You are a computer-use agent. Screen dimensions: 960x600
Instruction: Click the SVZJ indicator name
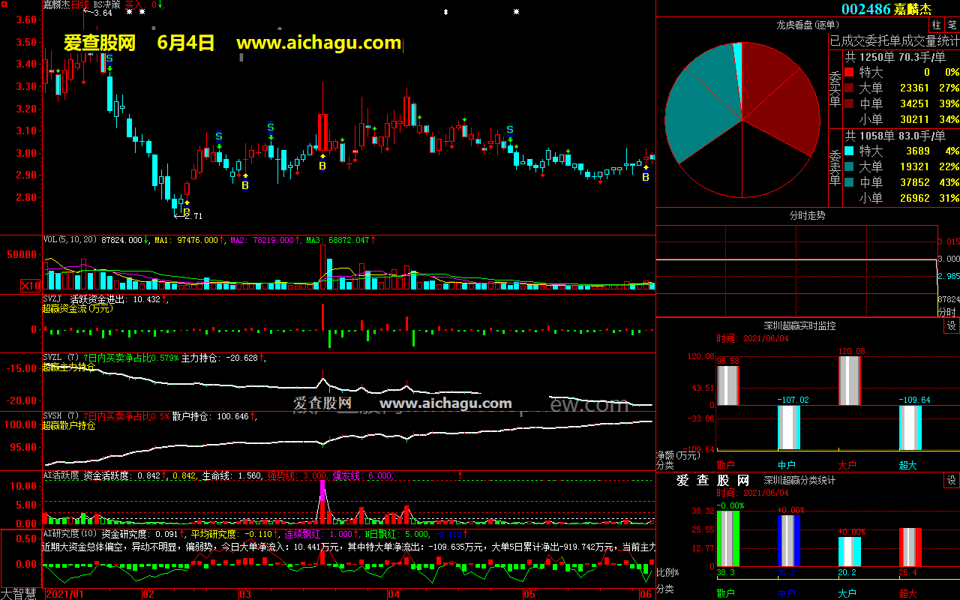(x=52, y=299)
